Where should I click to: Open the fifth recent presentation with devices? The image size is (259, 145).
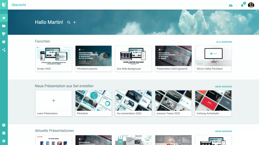click(x=213, y=140)
